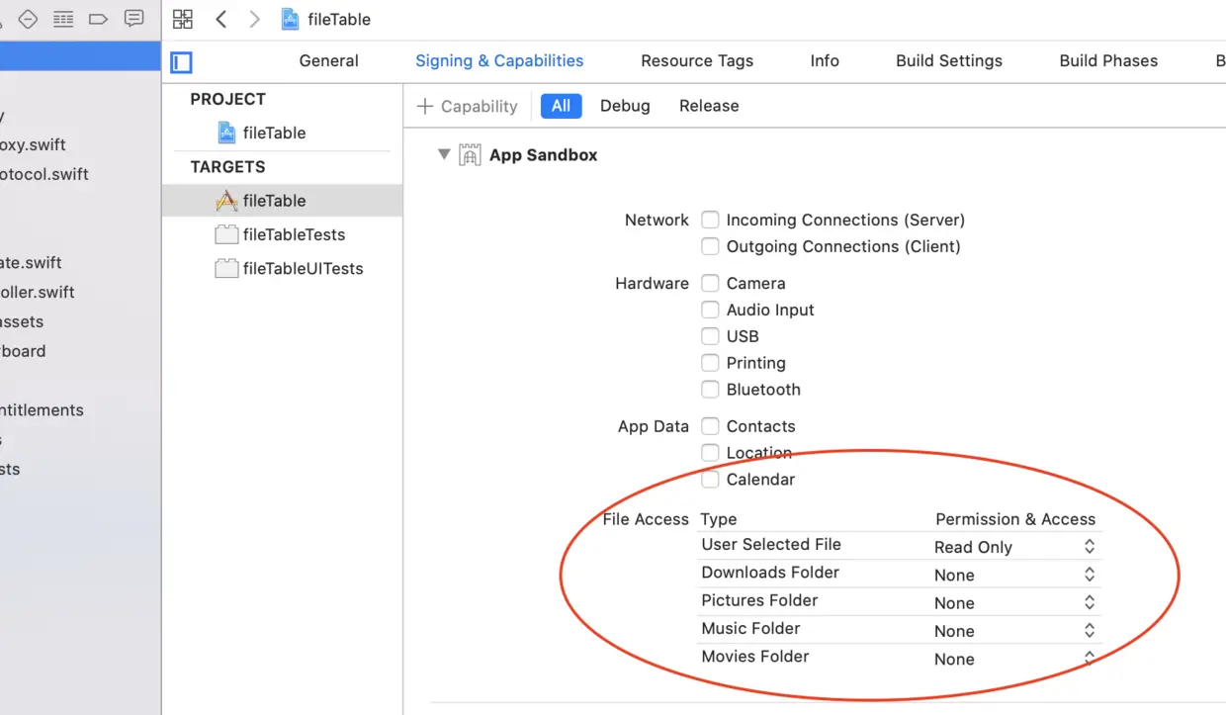Collapse the App Sandbox section

pyautogui.click(x=444, y=154)
